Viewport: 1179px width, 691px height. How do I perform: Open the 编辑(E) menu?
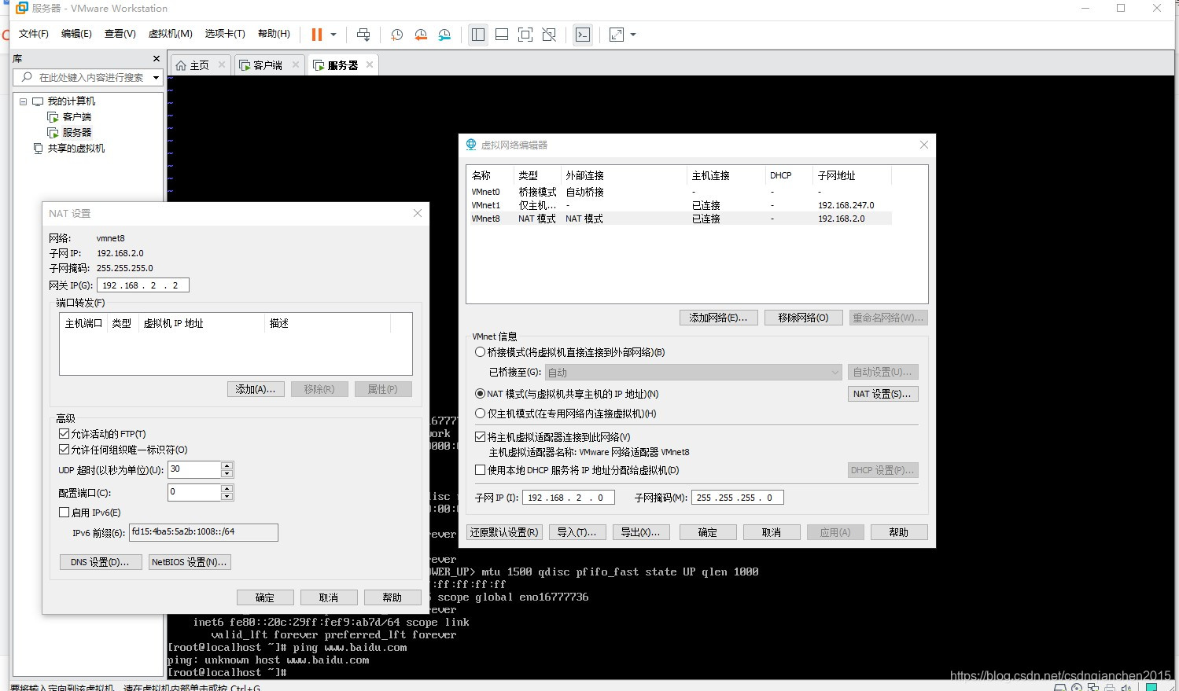pos(76,34)
